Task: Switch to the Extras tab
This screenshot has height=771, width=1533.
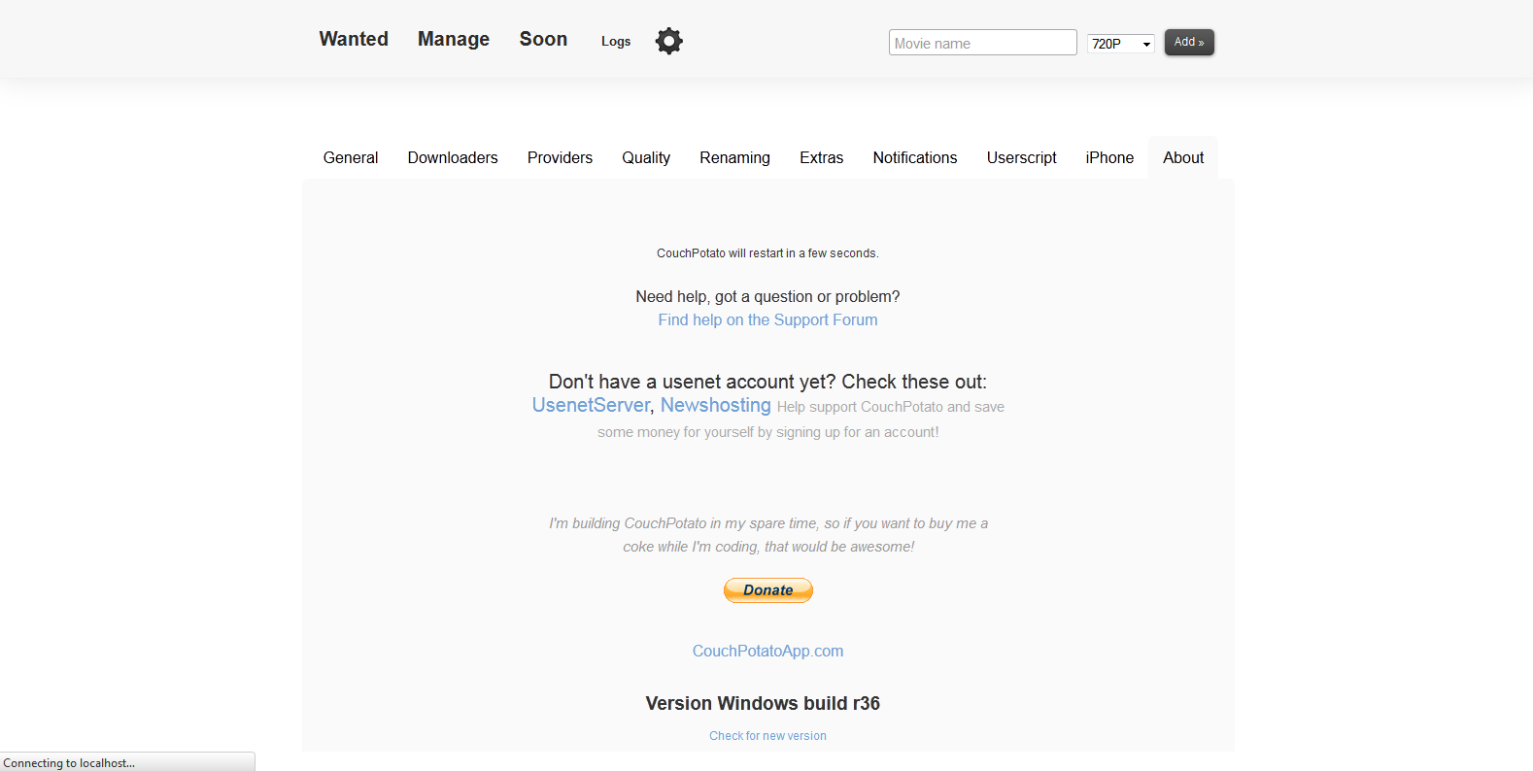Action: pos(821,157)
